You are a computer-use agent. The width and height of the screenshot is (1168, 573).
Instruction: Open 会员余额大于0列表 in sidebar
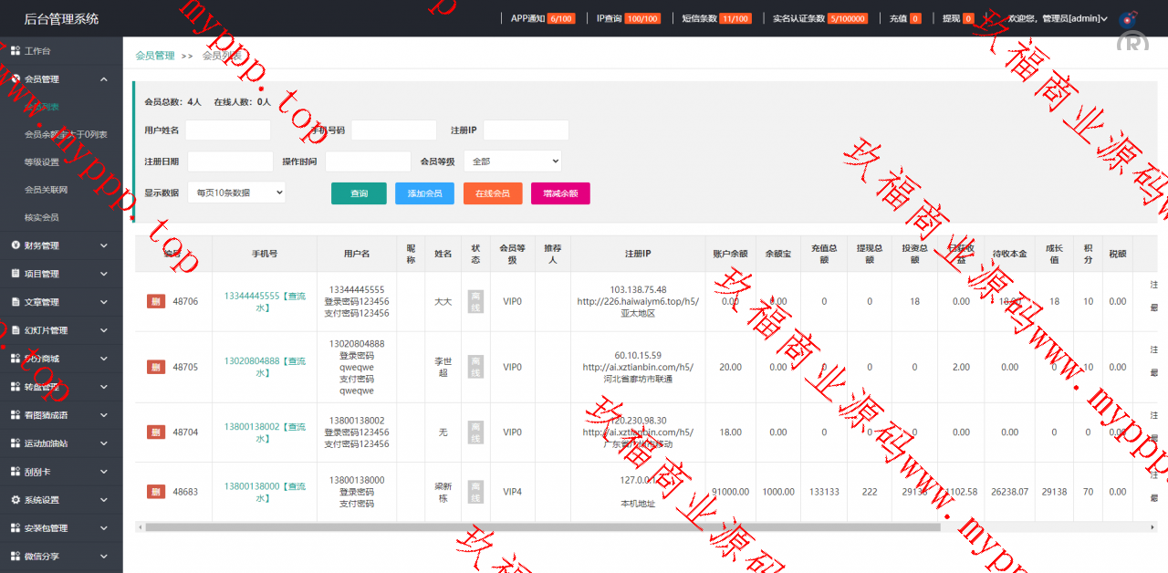66,134
